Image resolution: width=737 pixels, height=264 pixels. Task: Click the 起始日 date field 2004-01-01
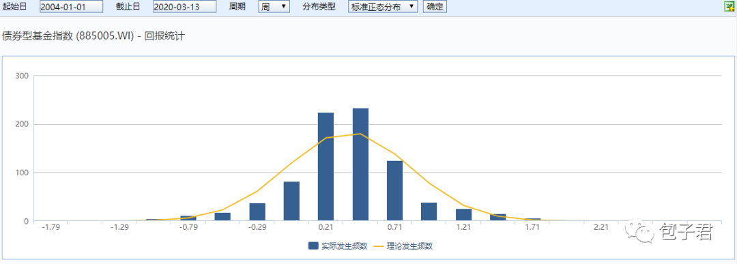[72, 7]
